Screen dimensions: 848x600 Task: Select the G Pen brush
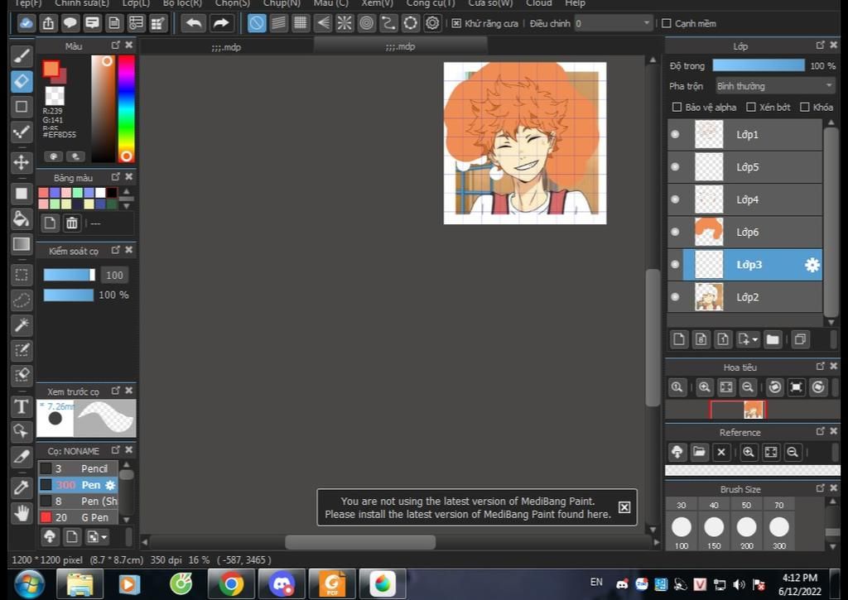pos(79,517)
